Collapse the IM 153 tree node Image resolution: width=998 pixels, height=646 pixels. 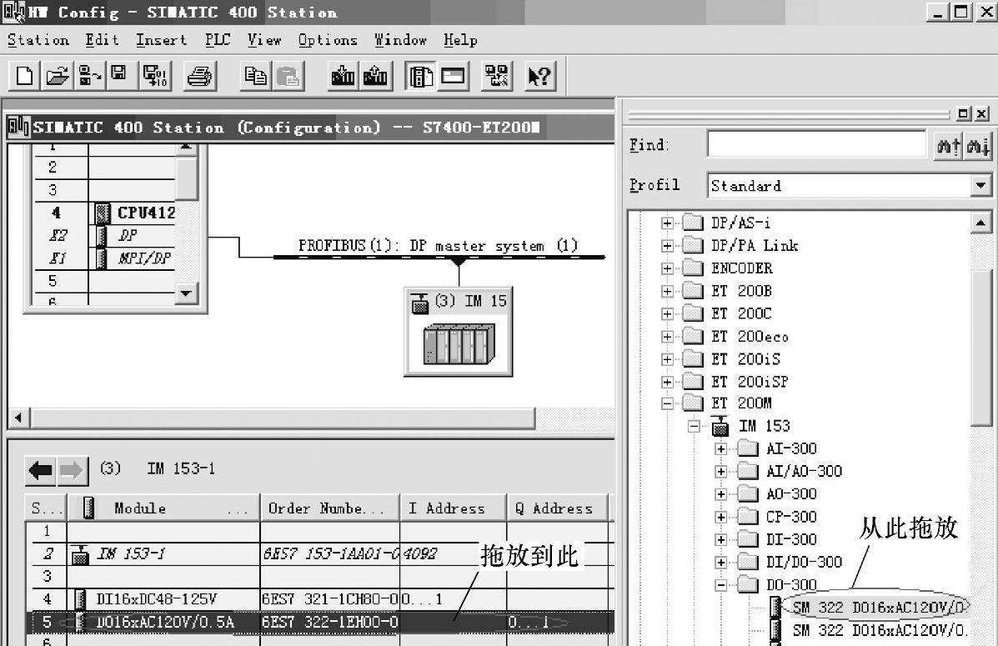[x=695, y=426]
